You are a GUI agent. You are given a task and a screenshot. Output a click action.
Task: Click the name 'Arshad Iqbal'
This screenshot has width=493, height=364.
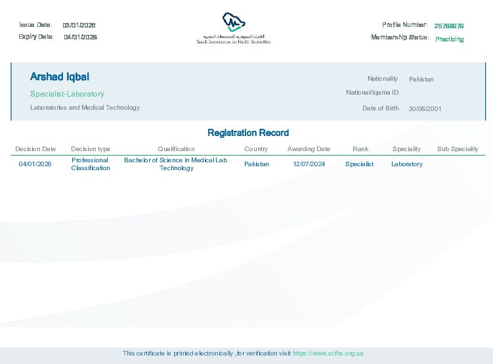[x=60, y=77]
